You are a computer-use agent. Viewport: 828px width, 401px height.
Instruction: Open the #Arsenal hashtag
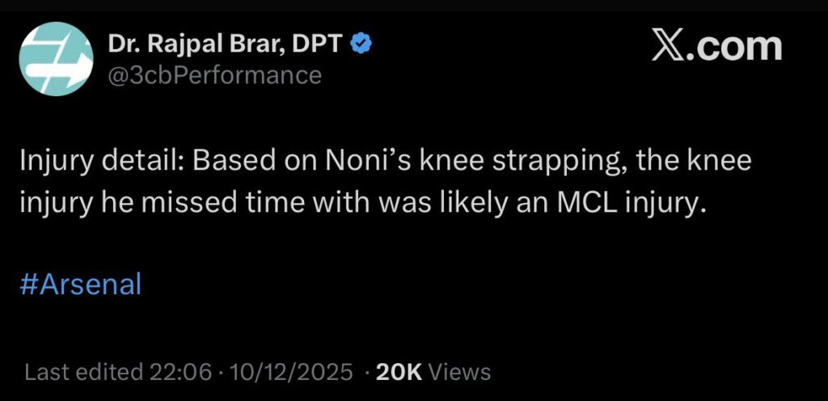click(80, 285)
